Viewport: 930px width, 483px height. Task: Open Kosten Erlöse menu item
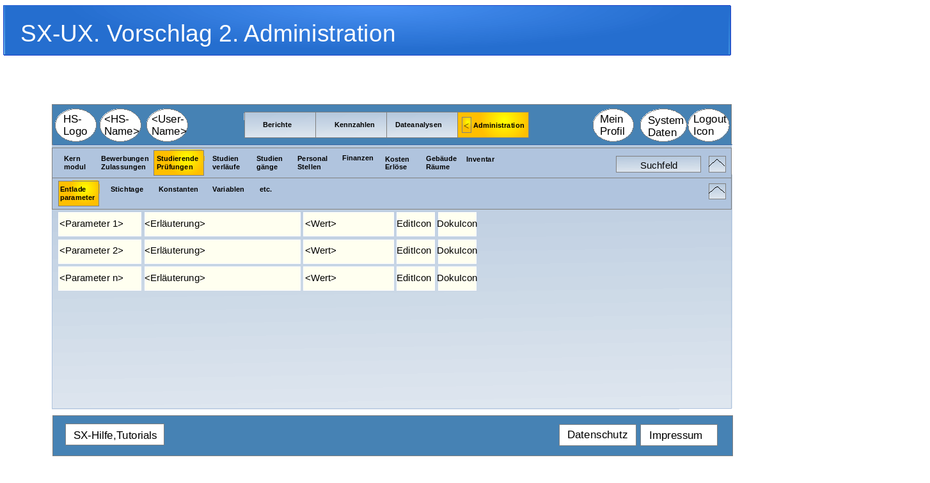tap(397, 163)
